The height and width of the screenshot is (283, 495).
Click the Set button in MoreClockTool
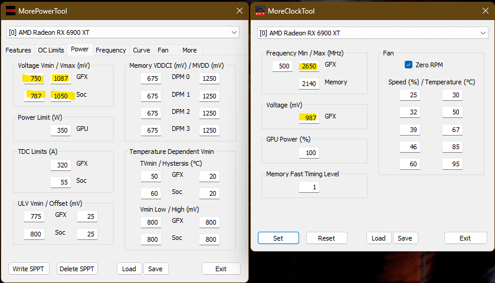tap(278, 238)
